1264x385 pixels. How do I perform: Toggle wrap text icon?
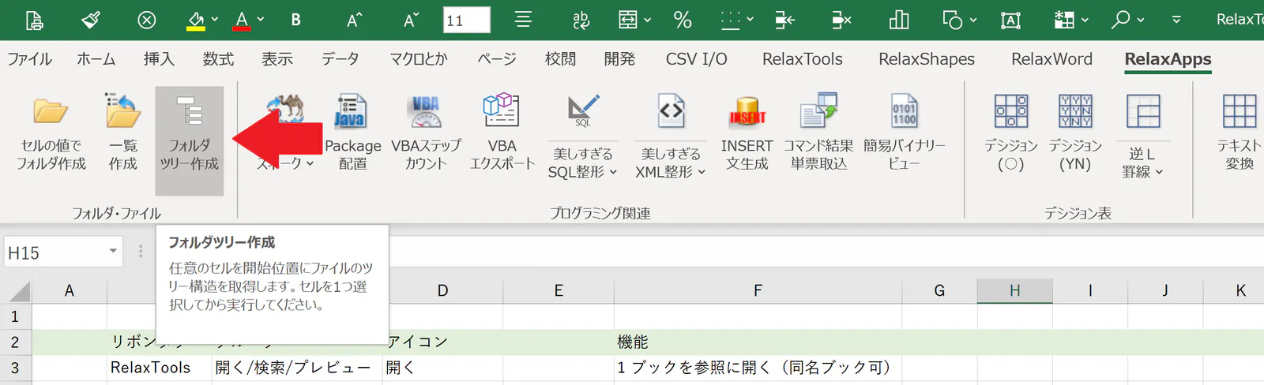click(581, 20)
